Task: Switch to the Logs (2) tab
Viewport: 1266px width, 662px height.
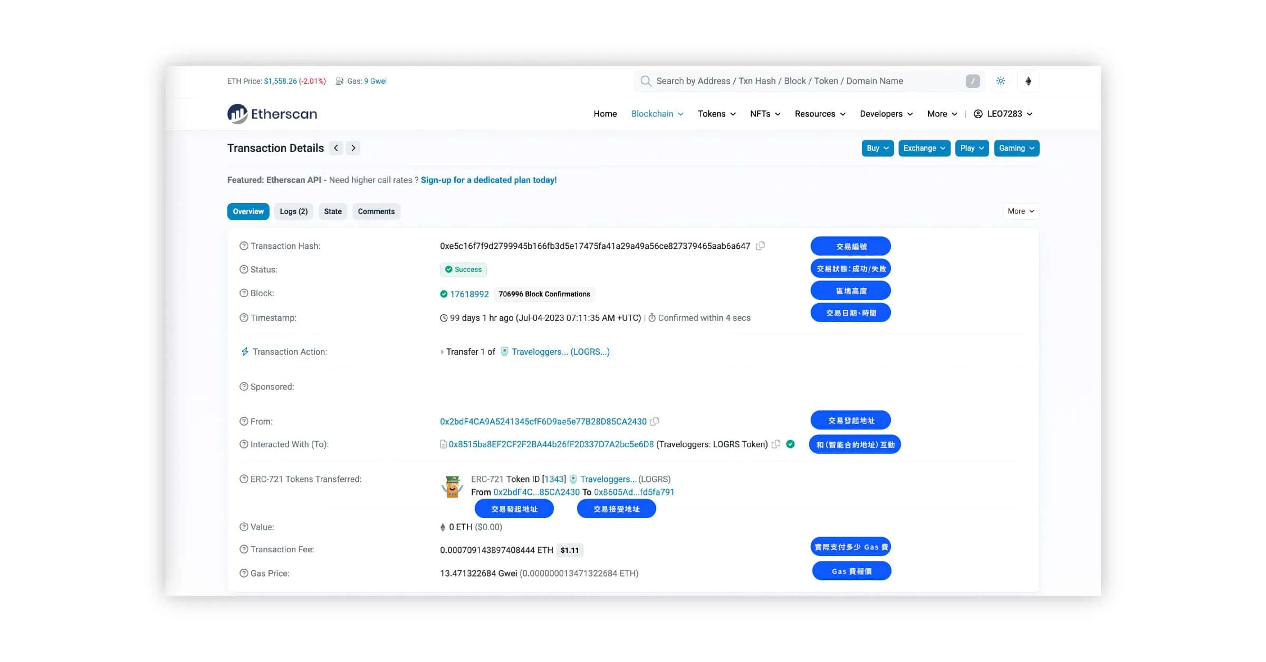Action: [294, 211]
